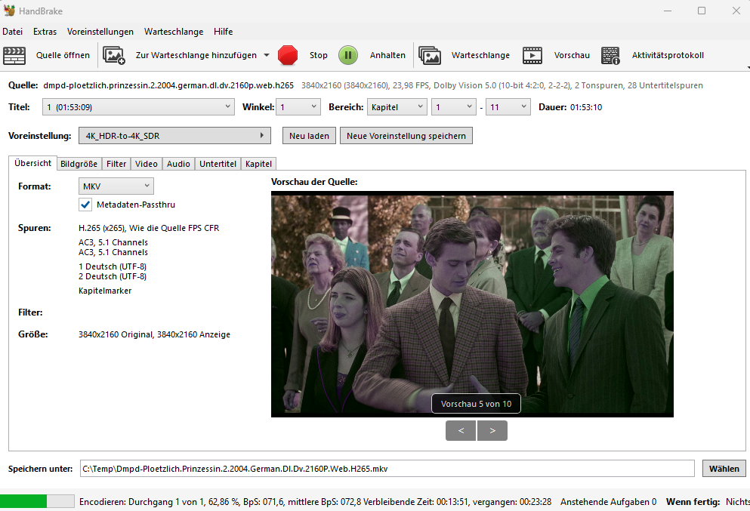Open the Voreinstellung 4K_HDR-to-4K_SDR selector
Screen dimensions: 750x511
(x=174, y=136)
